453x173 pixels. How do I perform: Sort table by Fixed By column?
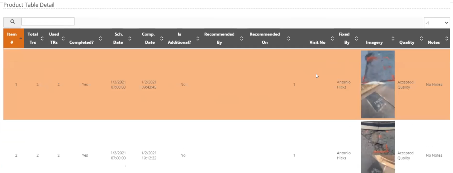[347, 38]
